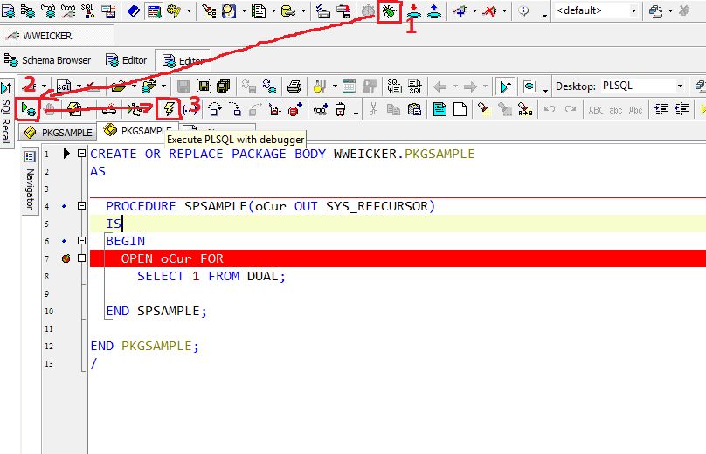Toggle the breakpoint on line 7
Viewport: 706px width, 454px height.
click(66, 258)
